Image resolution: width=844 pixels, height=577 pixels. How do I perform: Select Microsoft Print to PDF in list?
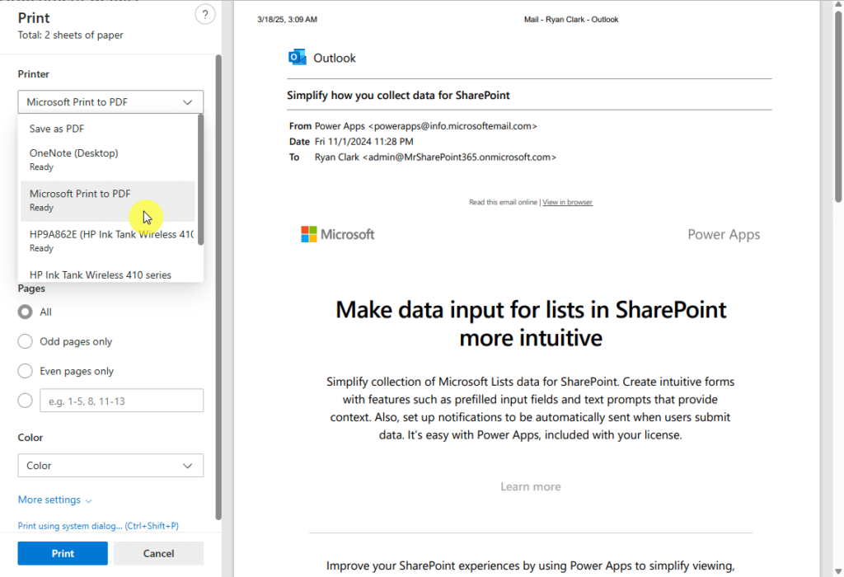coord(108,200)
